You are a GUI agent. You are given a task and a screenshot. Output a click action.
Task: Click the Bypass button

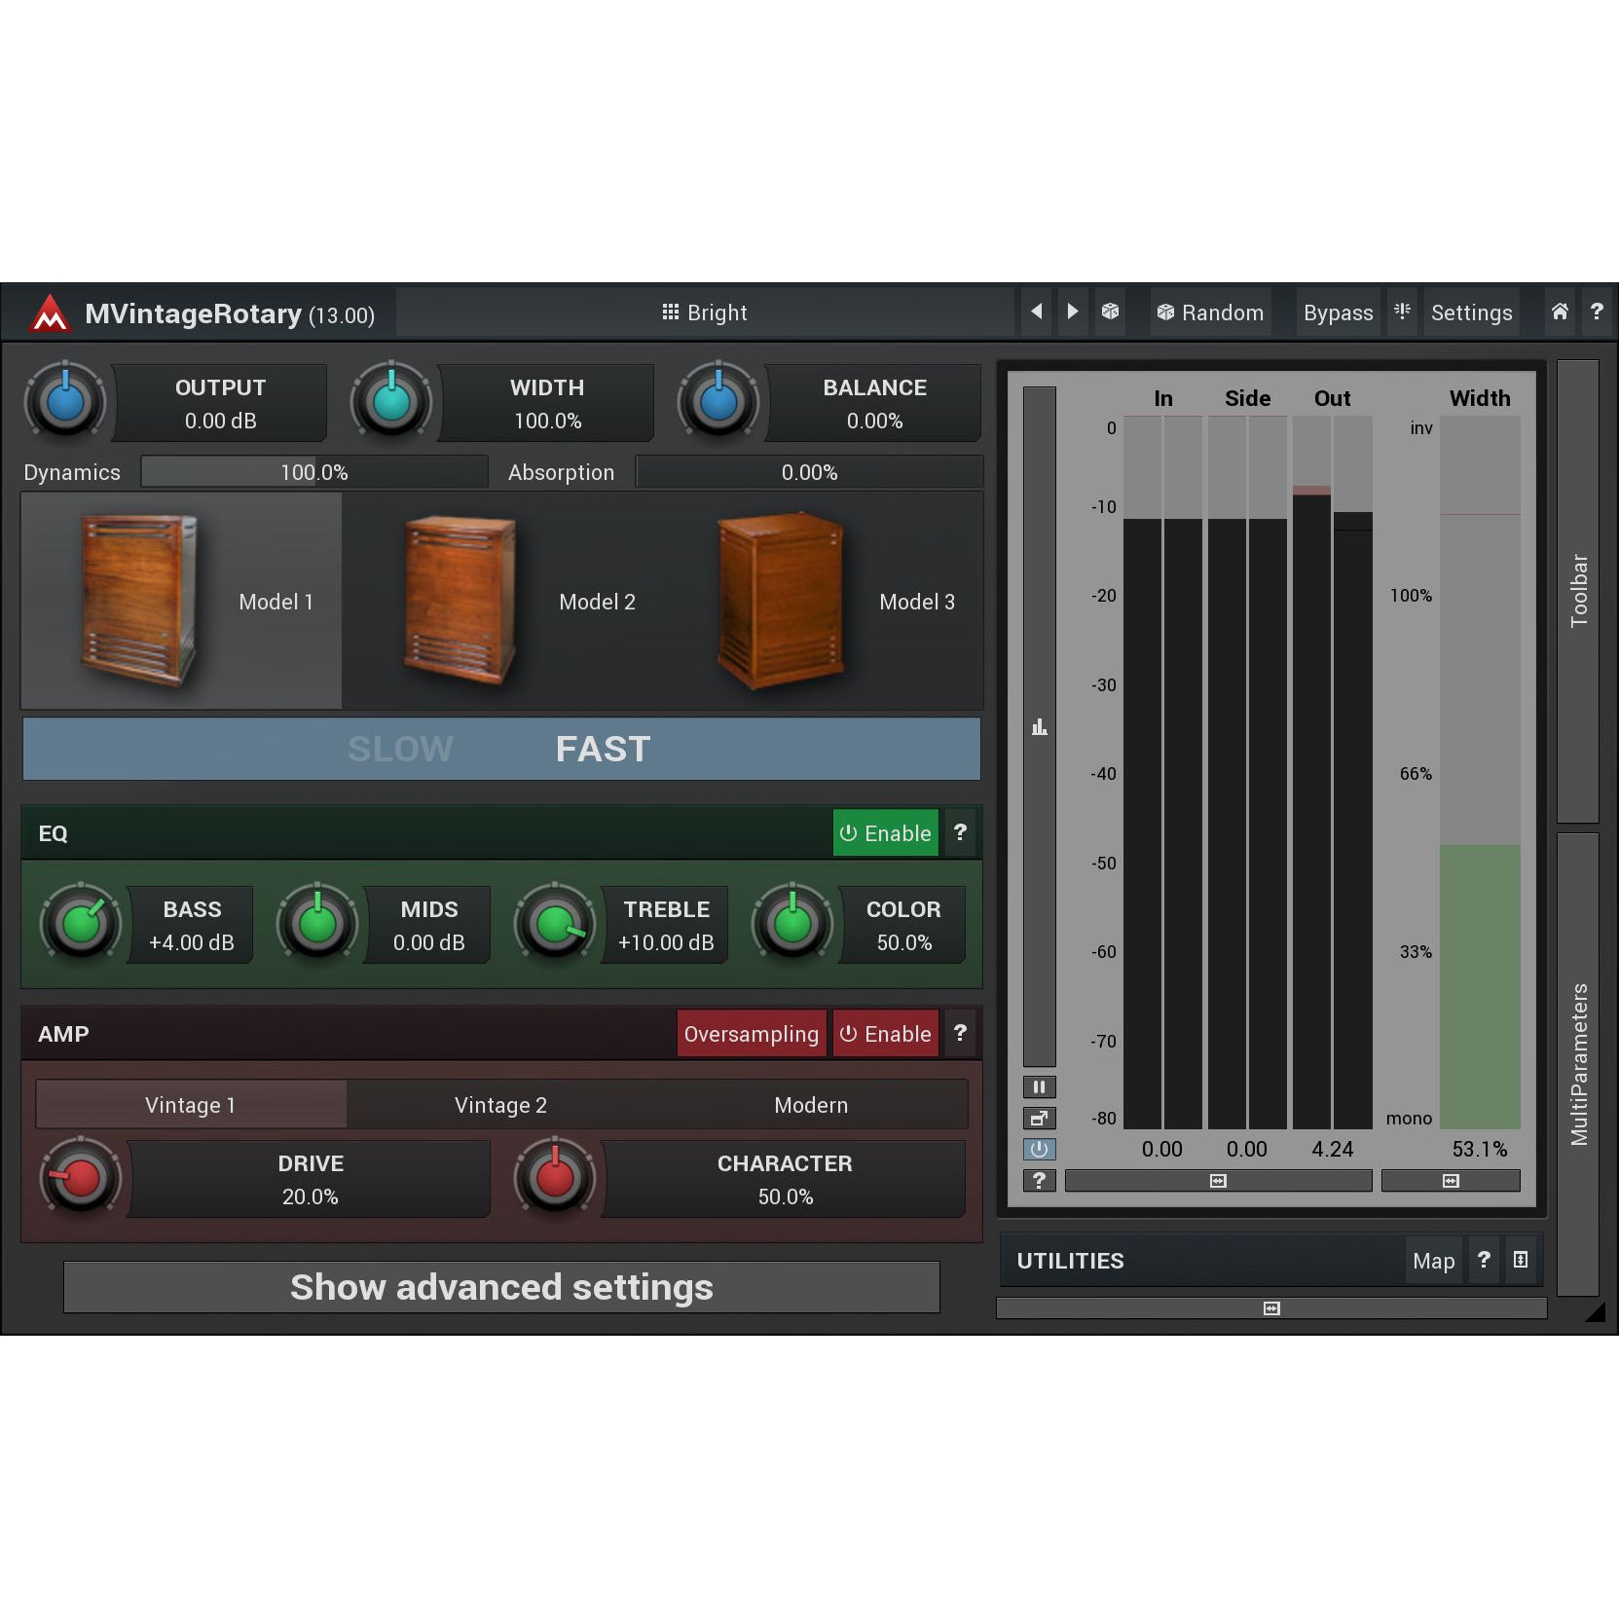pyautogui.click(x=1338, y=313)
